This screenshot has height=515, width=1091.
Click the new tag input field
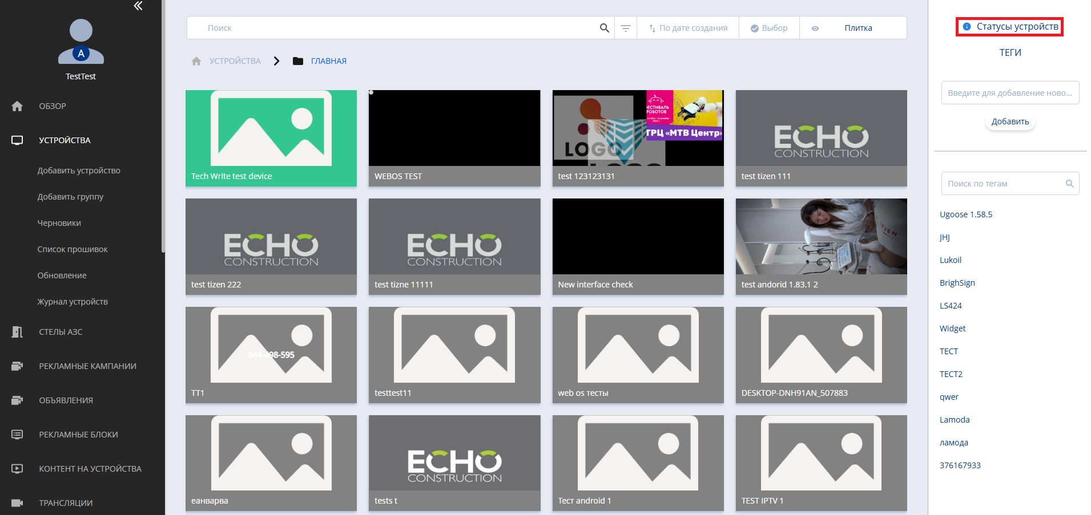(1009, 93)
